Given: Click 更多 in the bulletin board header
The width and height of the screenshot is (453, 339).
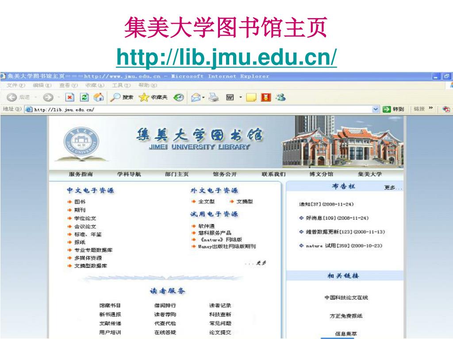Looking at the screenshot, I should (392, 188).
